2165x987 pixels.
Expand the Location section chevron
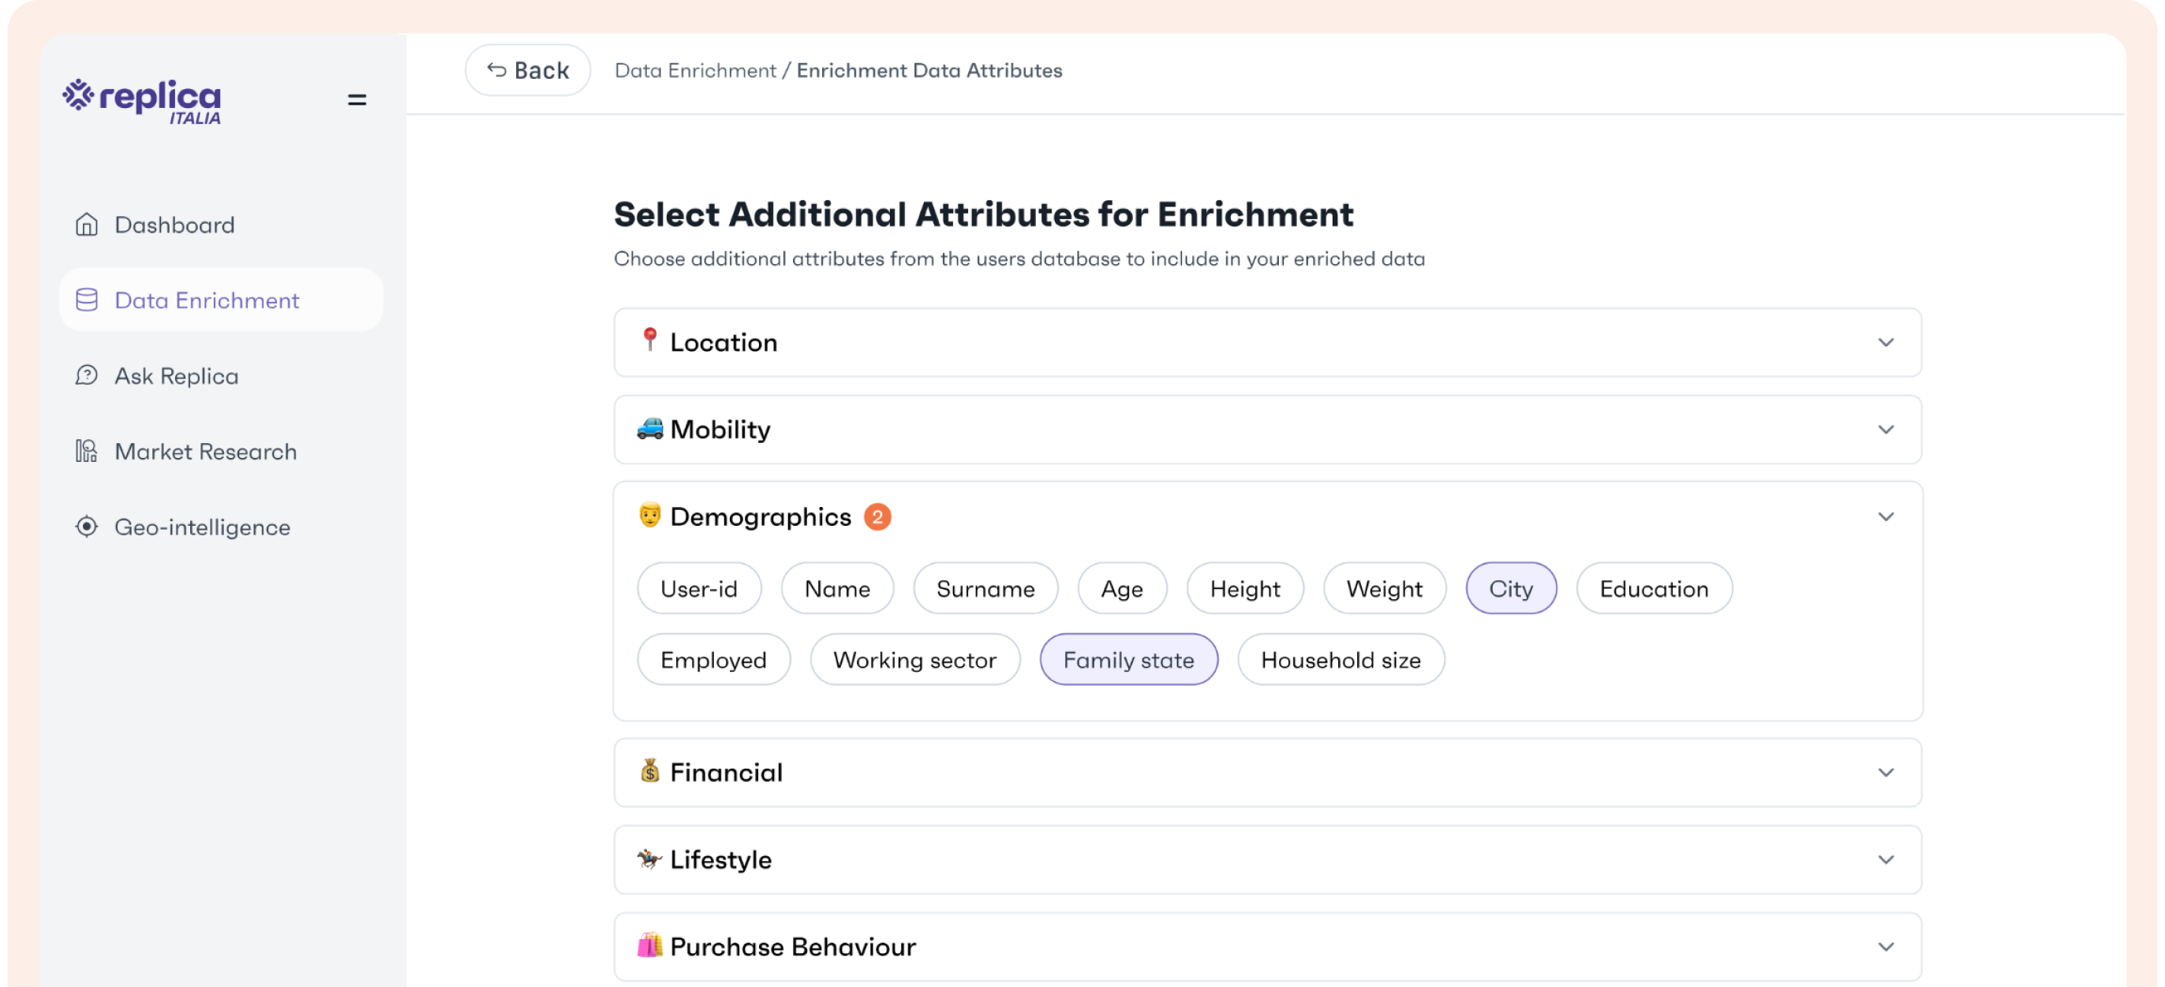pyautogui.click(x=1886, y=343)
